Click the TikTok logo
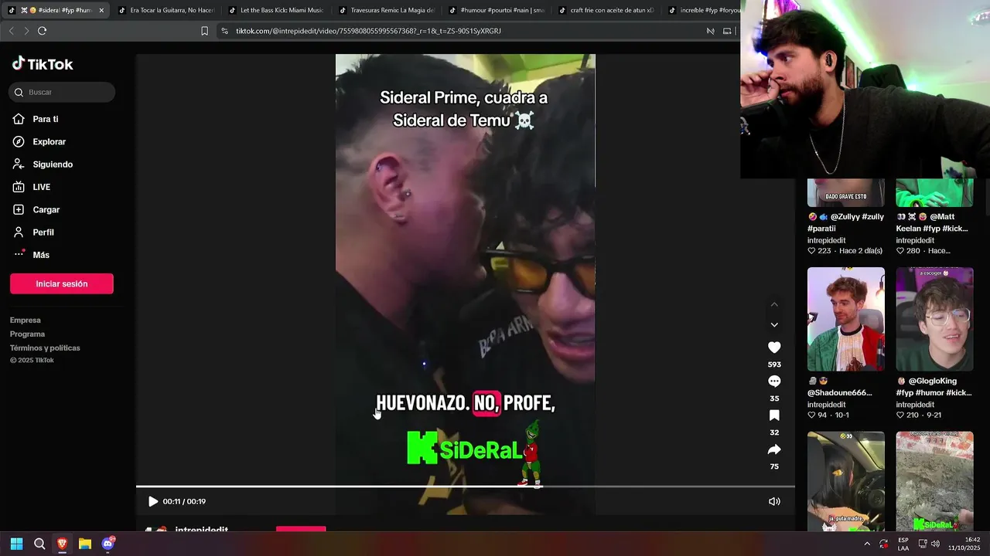The height and width of the screenshot is (556, 990). coord(43,64)
